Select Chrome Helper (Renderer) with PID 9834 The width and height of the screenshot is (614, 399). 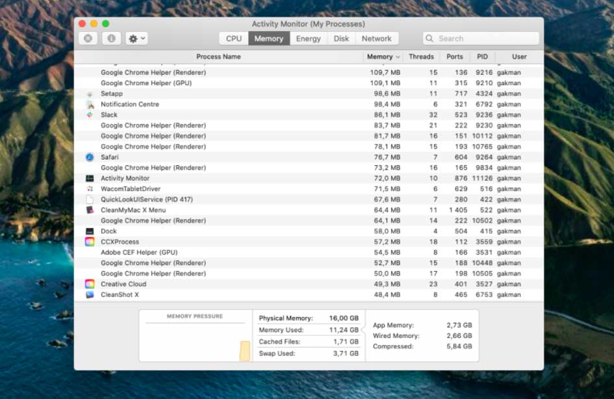click(x=309, y=168)
